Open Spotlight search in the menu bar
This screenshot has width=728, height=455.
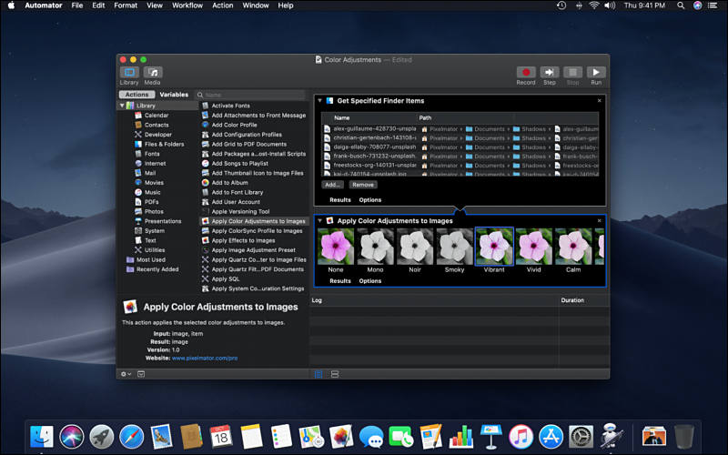(681, 5)
